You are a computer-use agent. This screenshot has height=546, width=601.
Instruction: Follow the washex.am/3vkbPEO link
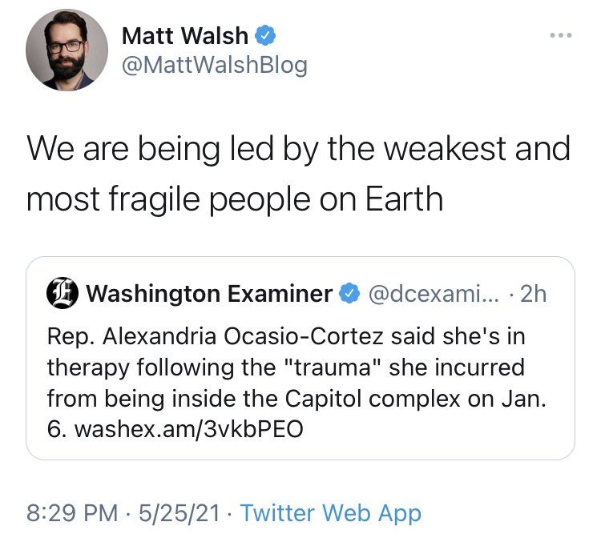coord(189,429)
